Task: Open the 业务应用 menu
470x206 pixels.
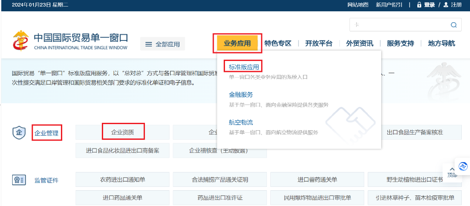Action: click(x=237, y=43)
